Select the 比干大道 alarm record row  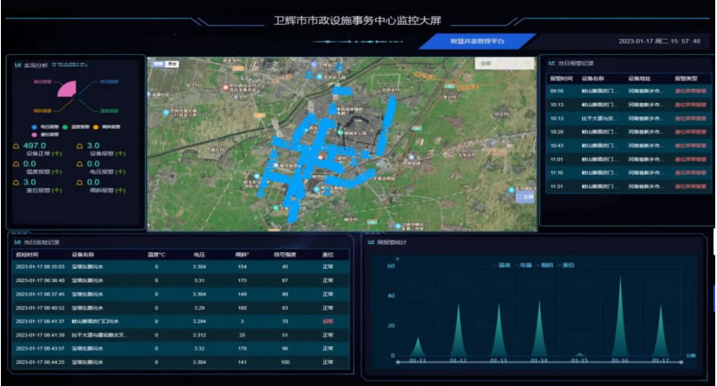629,118
